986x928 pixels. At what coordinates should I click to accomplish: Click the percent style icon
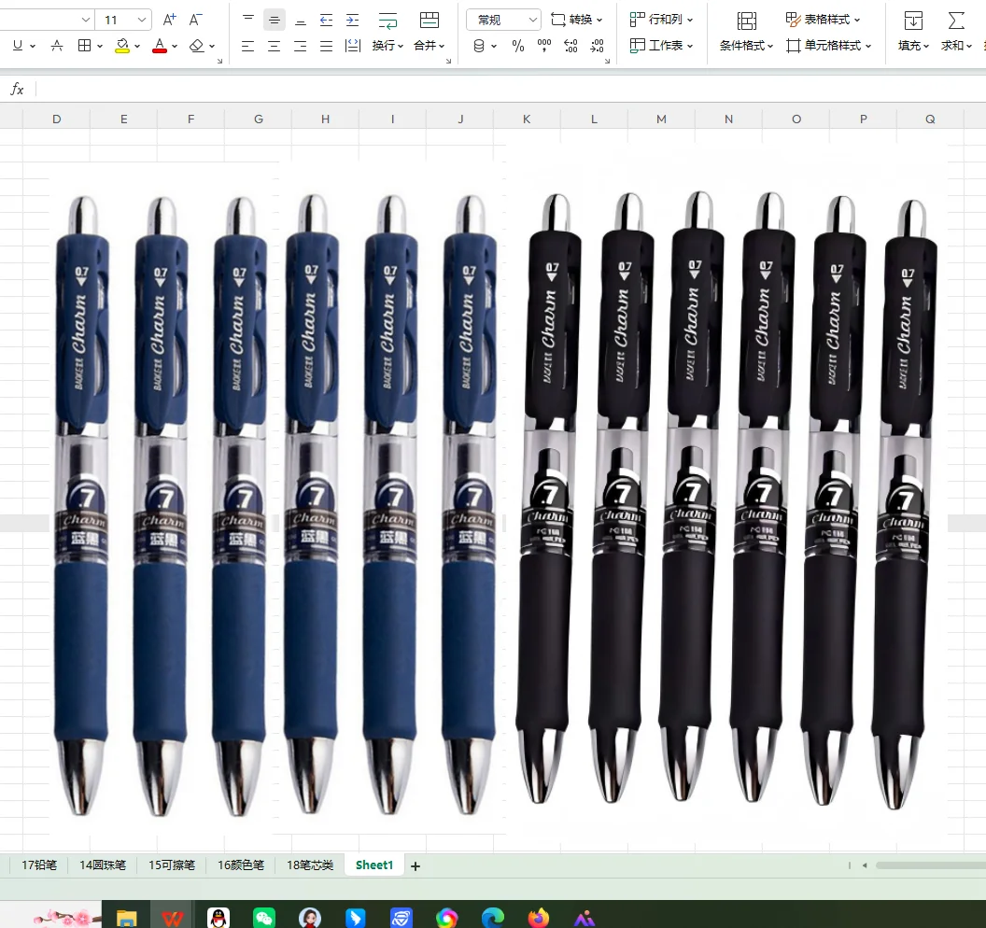pyautogui.click(x=518, y=46)
